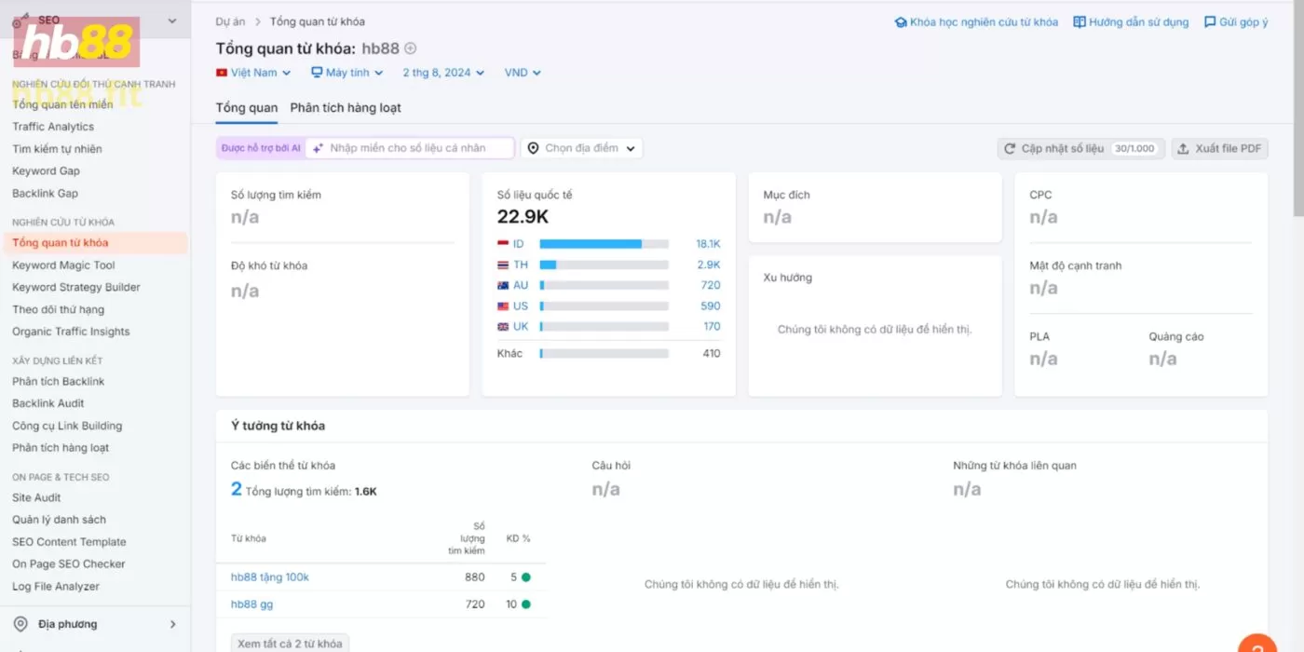Open the hb88 tặng 100k keyword link
Viewport: 1304px width, 652px height.
[x=270, y=577]
